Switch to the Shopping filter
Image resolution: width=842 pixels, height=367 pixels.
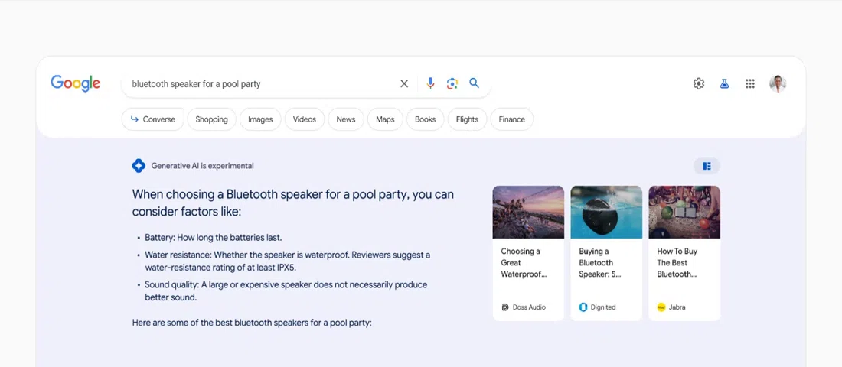[211, 119]
